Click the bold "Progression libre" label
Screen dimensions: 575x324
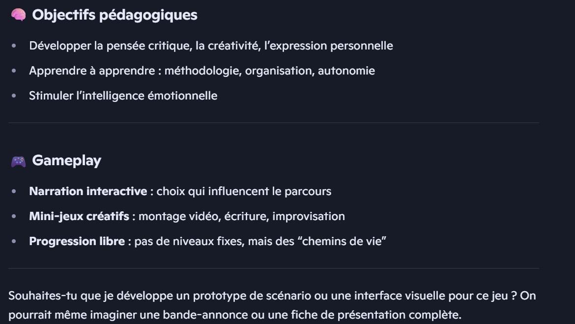coord(77,241)
